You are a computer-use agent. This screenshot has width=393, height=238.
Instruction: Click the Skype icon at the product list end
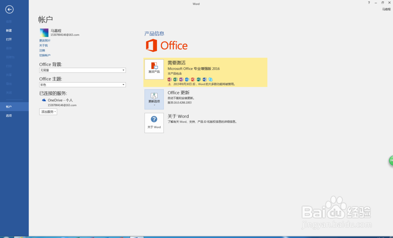click(x=211, y=79)
